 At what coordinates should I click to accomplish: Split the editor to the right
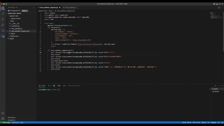(219, 7)
